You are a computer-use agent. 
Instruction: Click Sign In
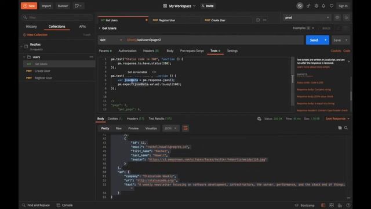[x=343, y=6]
